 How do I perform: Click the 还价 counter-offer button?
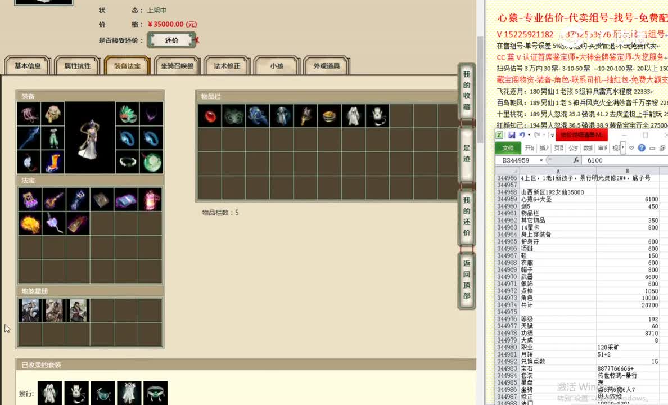coord(171,40)
